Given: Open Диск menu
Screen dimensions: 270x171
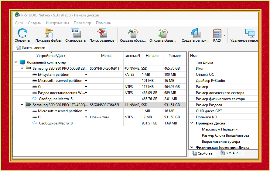Looking at the screenshot, I should click(x=19, y=23).
